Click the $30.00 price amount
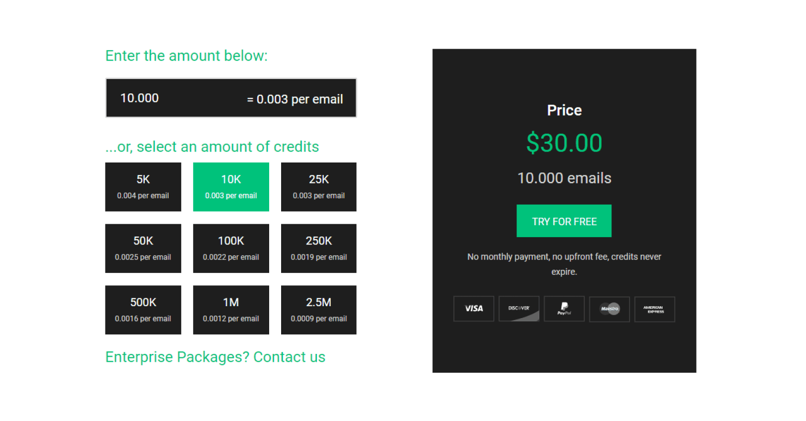806x421 pixels. point(564,143)
